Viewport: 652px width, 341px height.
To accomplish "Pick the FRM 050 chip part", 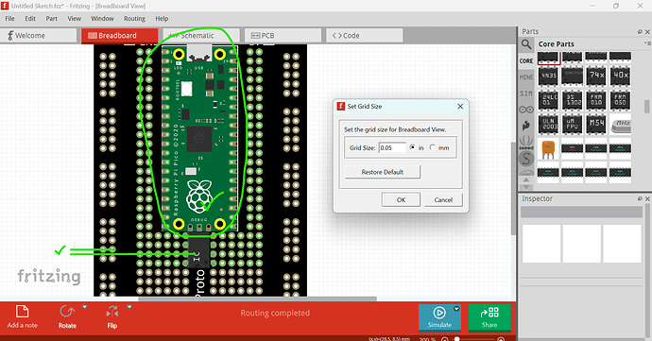I will (x=620, y=100).
